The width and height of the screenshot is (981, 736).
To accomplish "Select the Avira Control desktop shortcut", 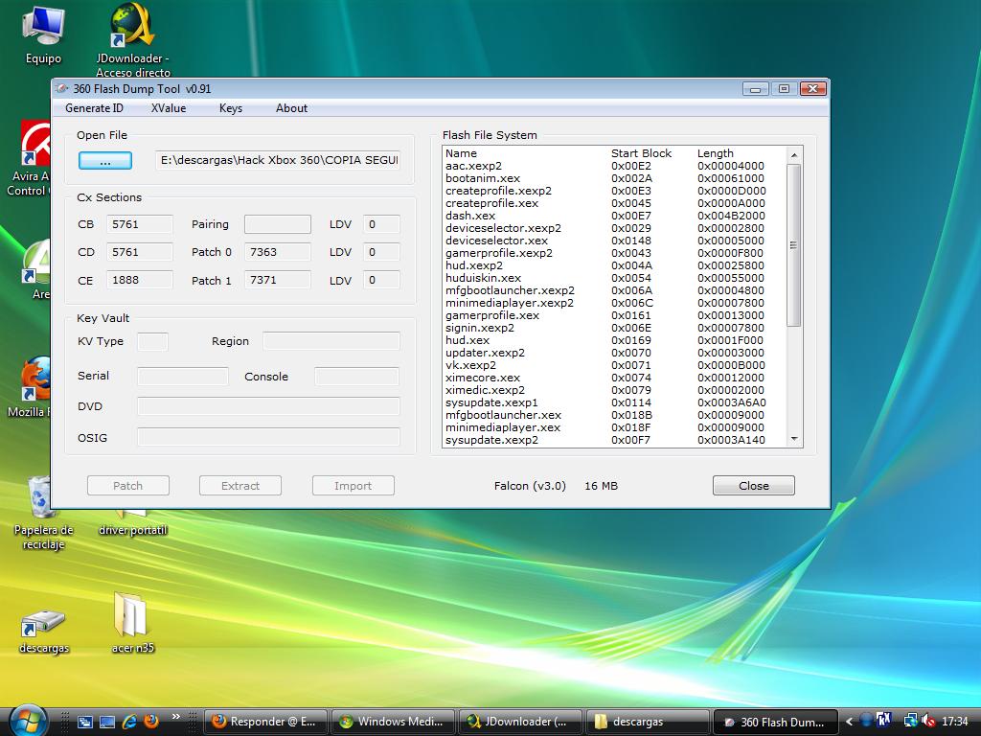I will 28,159.
